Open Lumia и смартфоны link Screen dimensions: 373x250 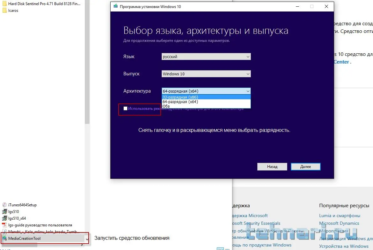pos(340,216)
